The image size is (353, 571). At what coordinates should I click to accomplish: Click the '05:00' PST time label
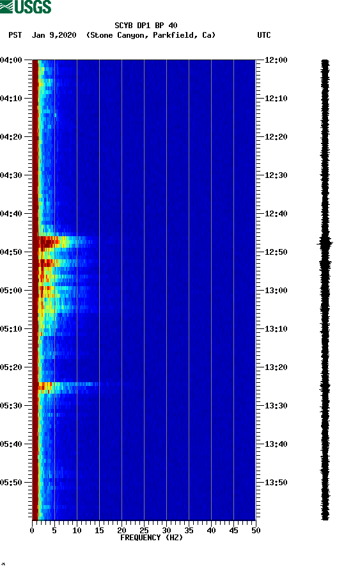click(x=12, y=290)
